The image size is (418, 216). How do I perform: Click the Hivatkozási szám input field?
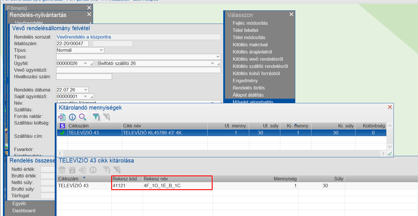pyautogui.click(x=84, y=77)
